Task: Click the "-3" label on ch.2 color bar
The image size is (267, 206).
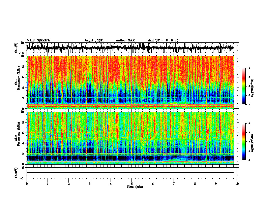Action: (248, 124)
